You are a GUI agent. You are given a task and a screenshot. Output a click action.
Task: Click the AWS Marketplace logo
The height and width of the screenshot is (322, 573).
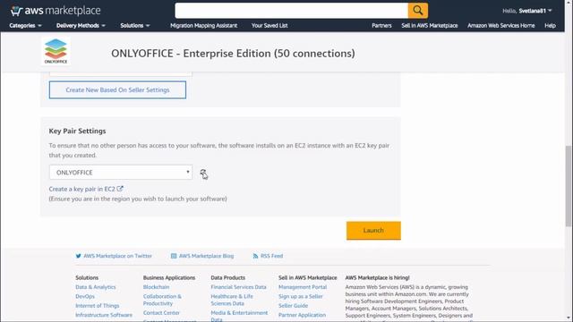(x=56, y=11)
